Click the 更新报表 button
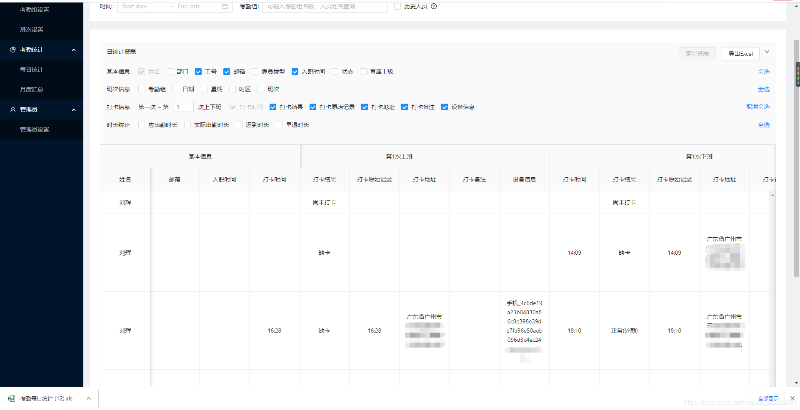This screenshot has width=800, height=410. [x=697, y=54]
